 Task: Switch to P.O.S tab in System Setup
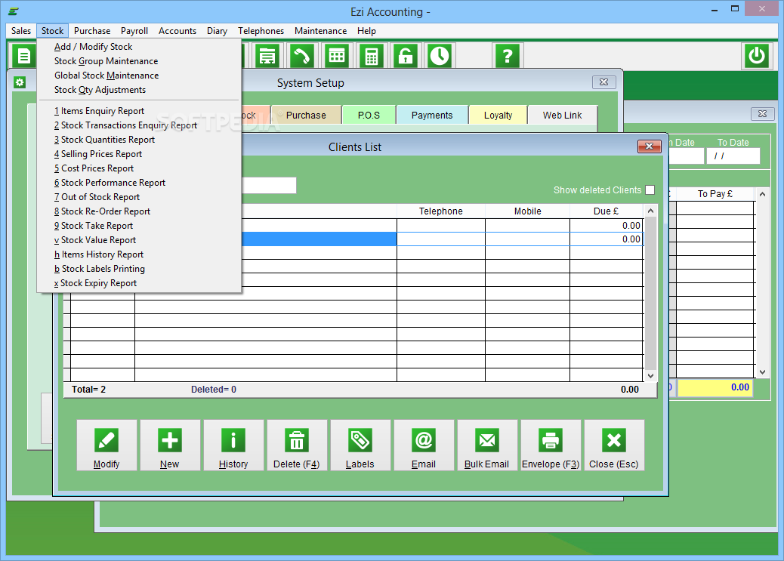369,116
